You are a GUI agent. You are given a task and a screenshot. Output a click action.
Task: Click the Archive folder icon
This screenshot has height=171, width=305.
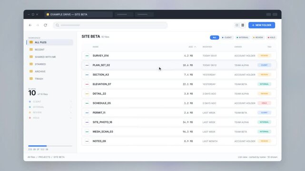[31, 71]
